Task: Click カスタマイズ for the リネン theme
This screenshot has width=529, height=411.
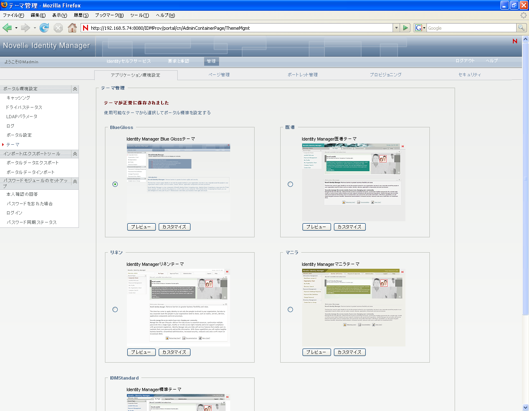Action: click(174, 352)
